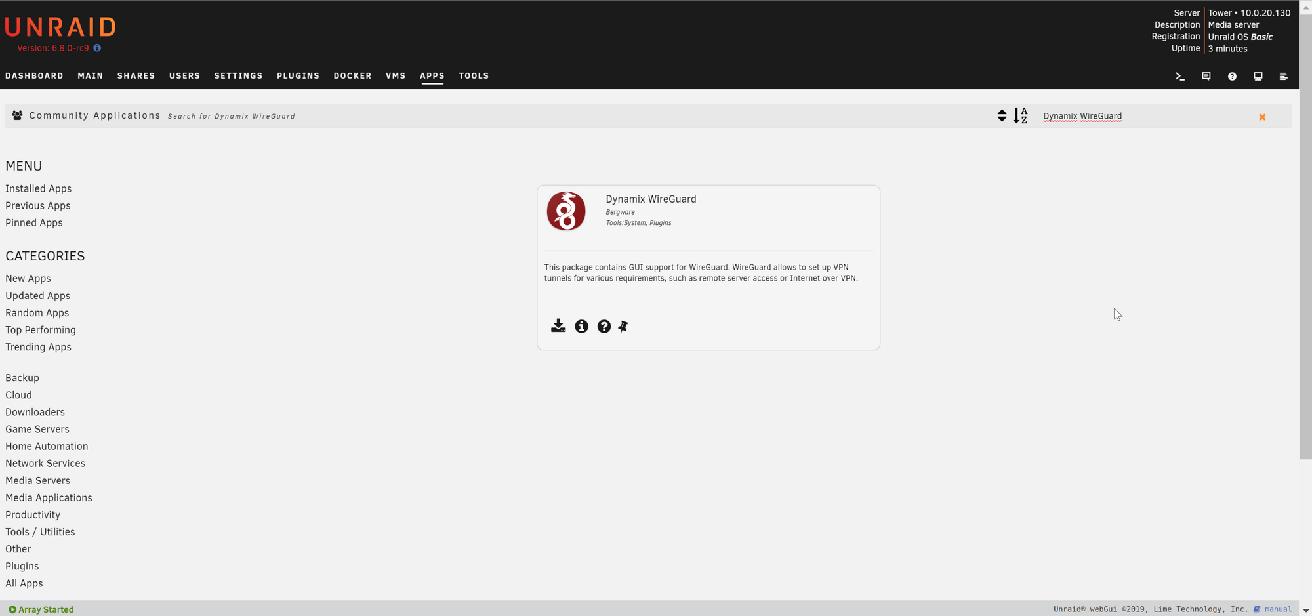1312x616 pixels.
Task: Click the scrollbar down arrow
Action: [1305, 610]
